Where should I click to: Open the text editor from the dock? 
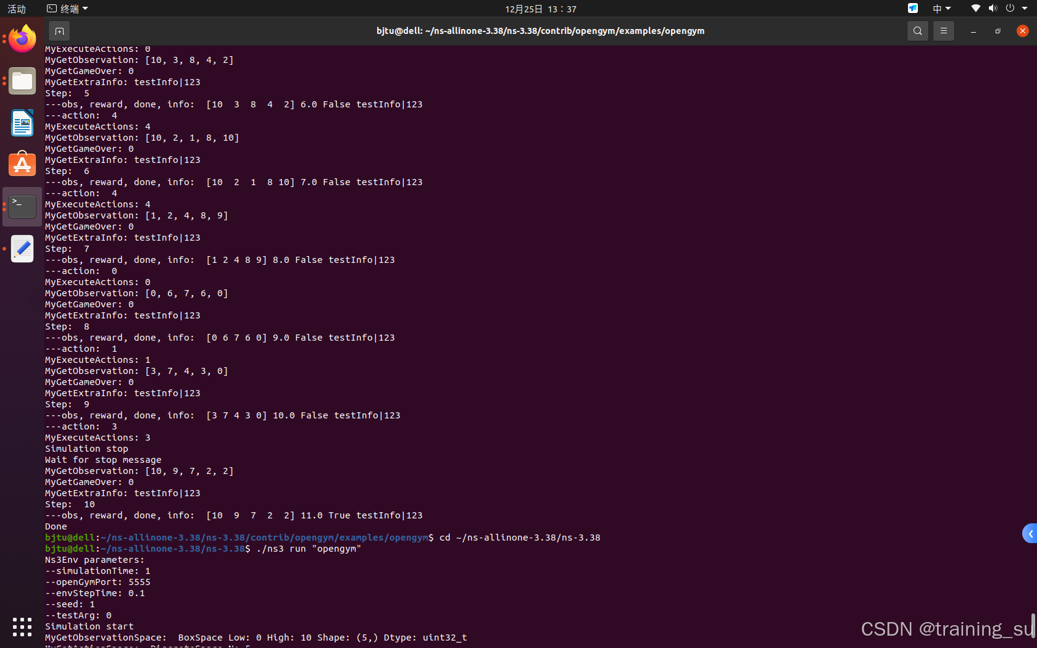22,249
